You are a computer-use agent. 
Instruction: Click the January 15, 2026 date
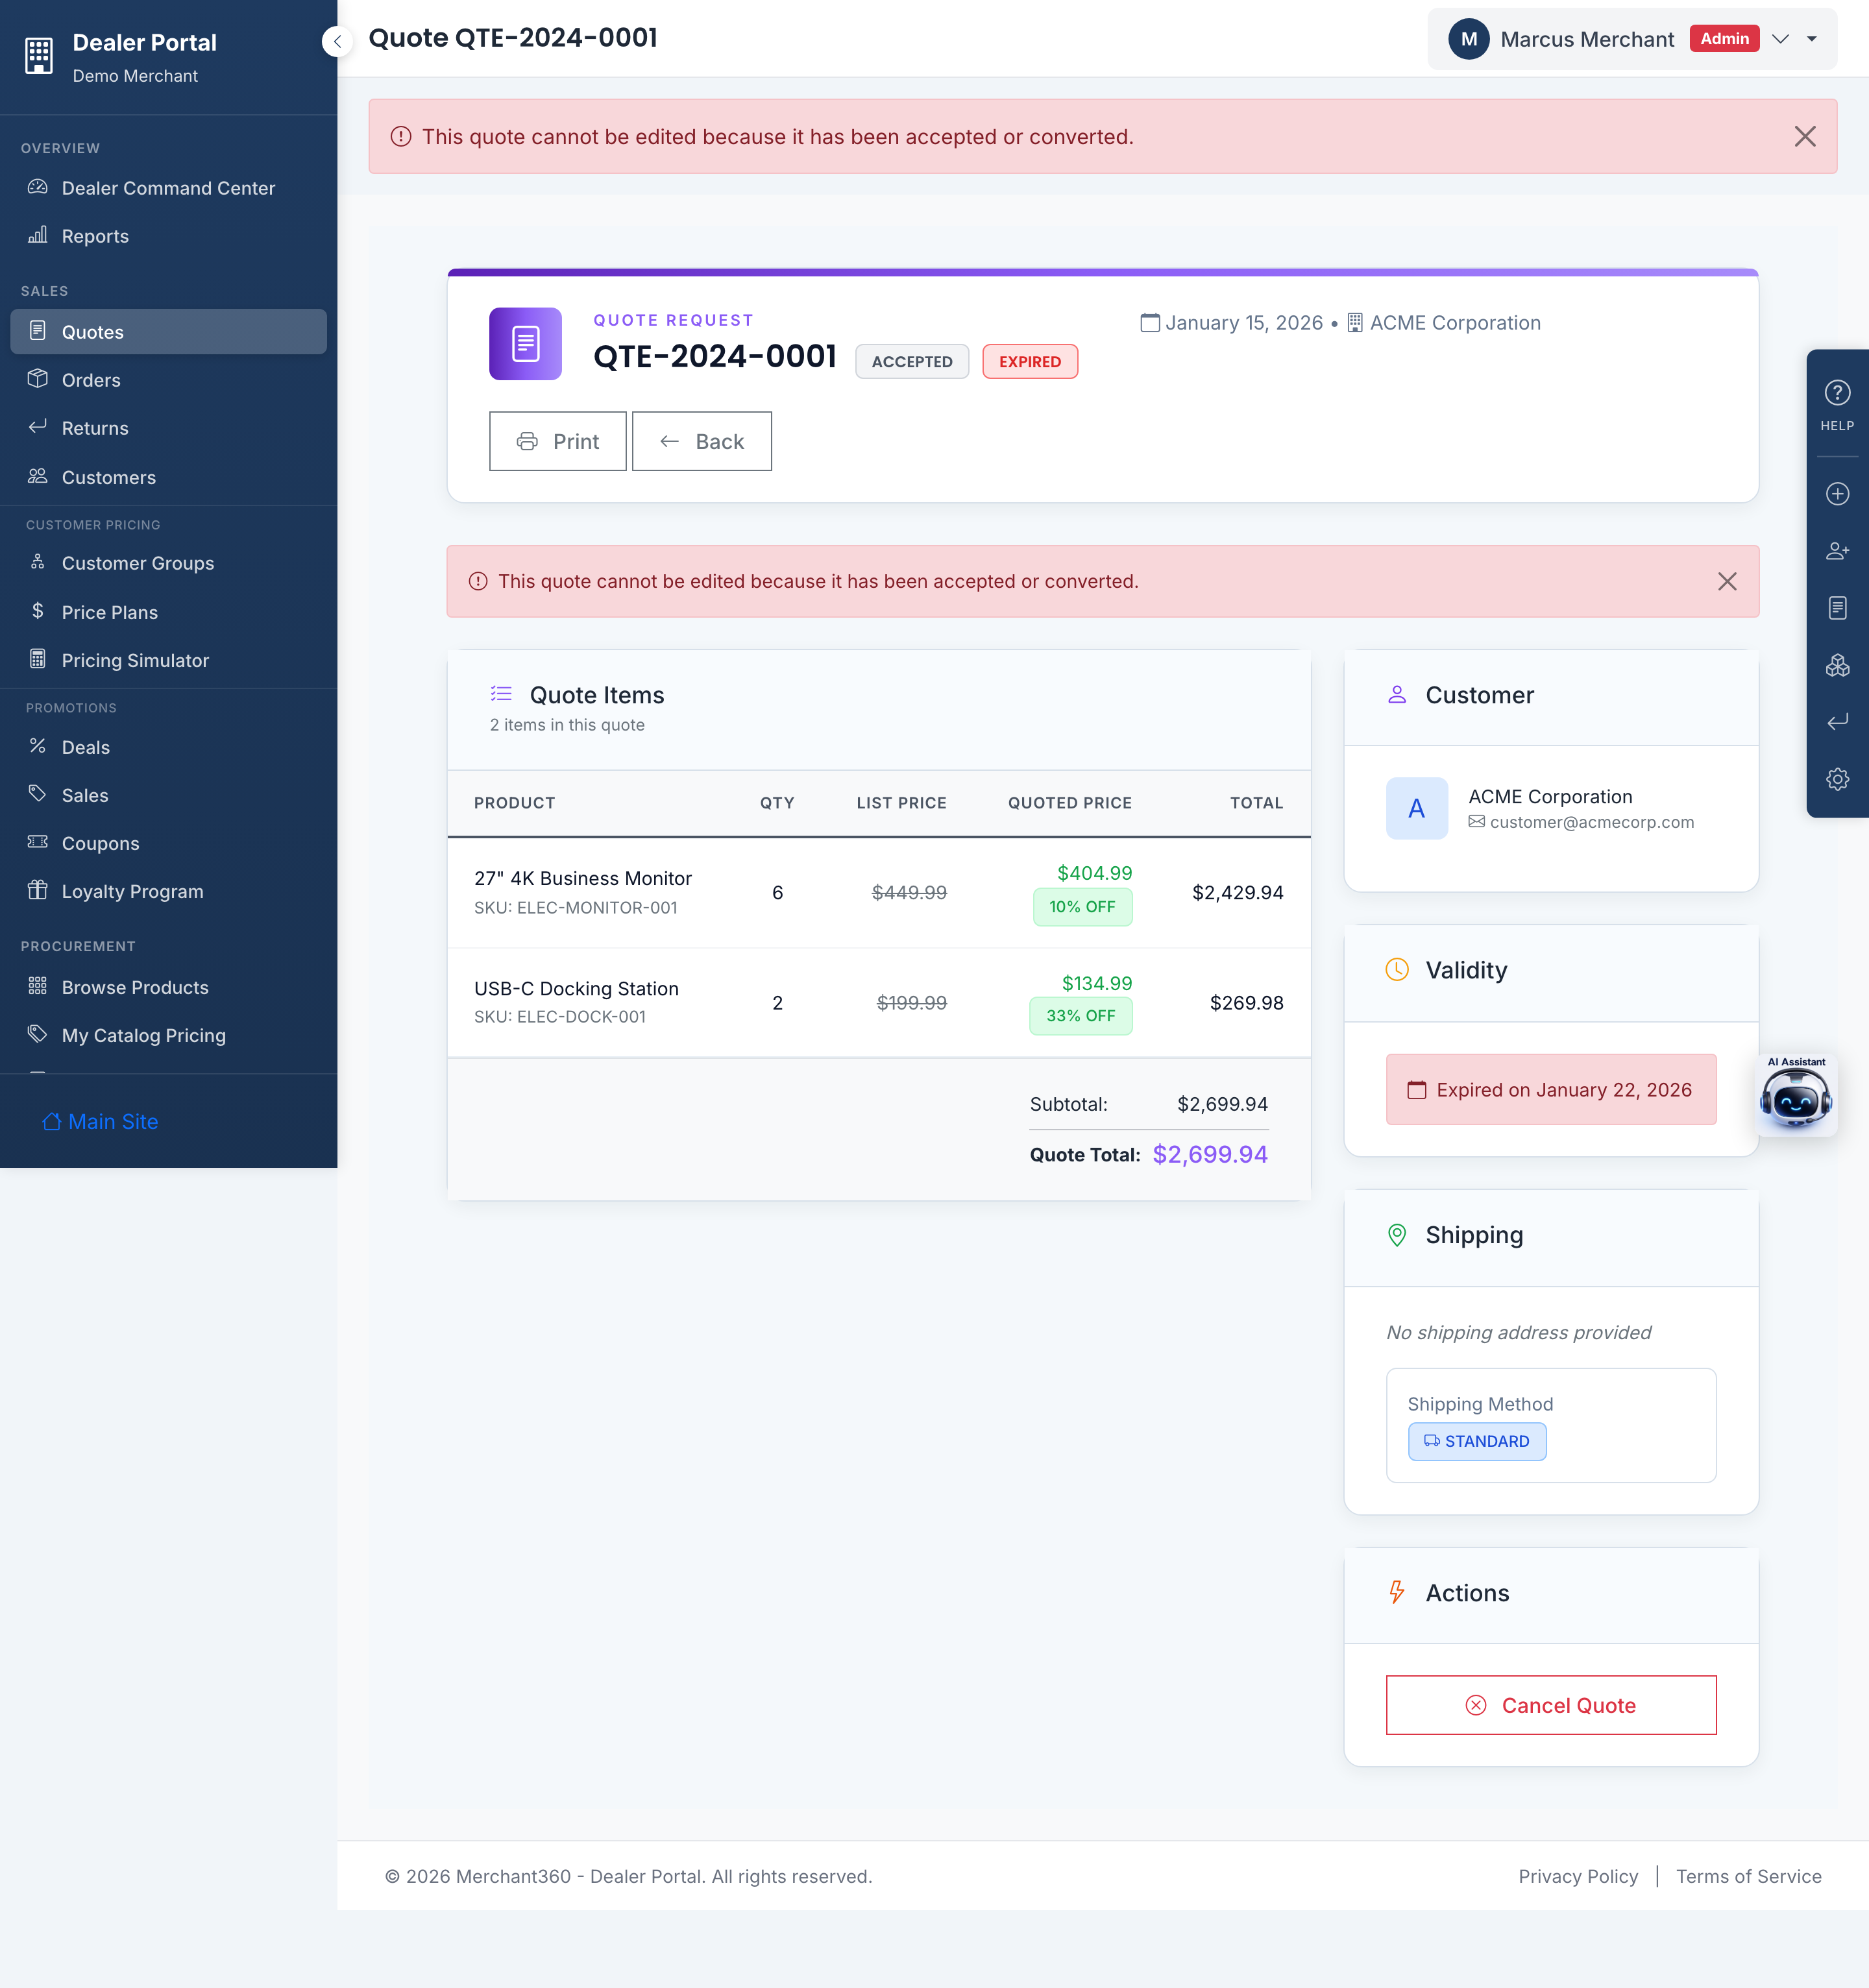(x=1244, y=323)
